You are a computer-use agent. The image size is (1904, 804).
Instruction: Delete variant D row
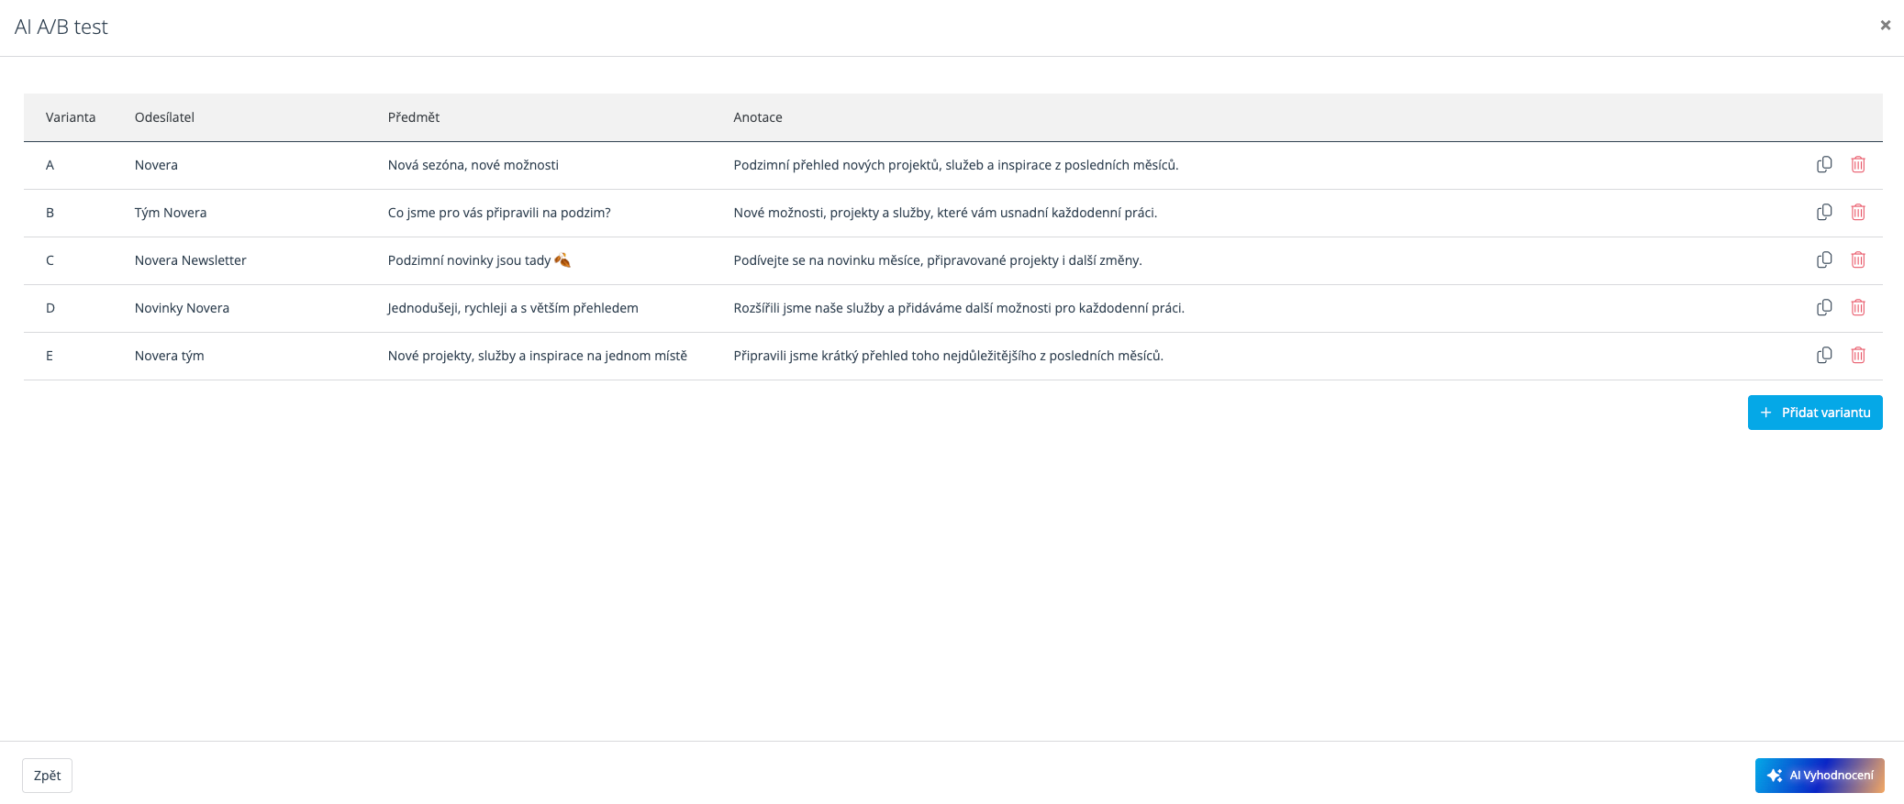pos(1858,308)
